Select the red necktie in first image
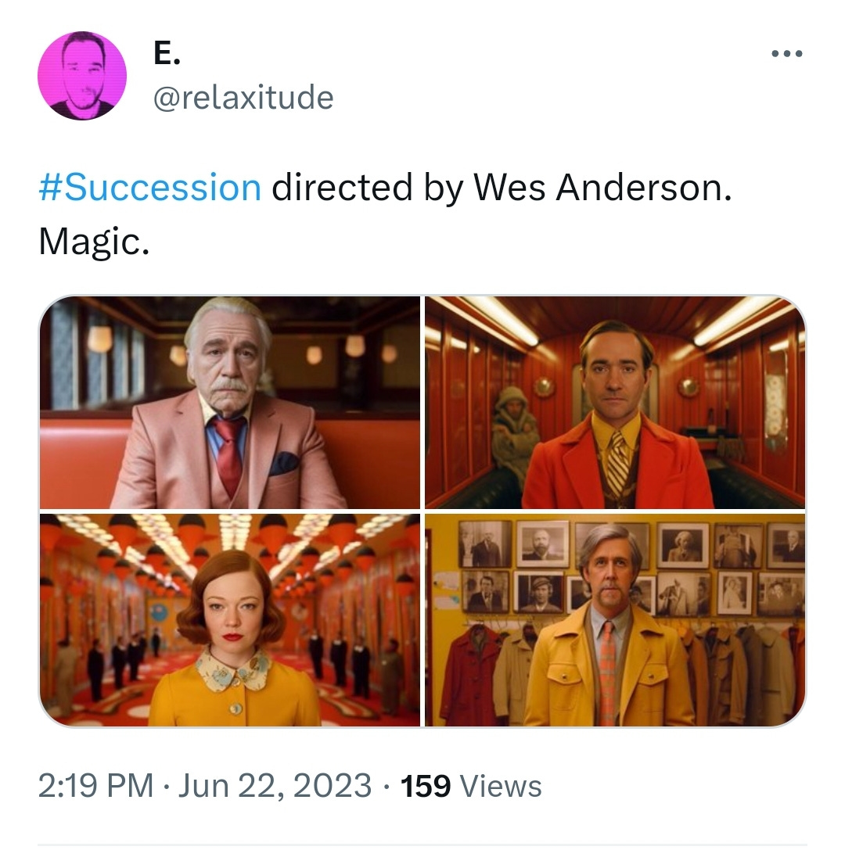The width and height of the screenshot is (845, 850). (229, 454)
